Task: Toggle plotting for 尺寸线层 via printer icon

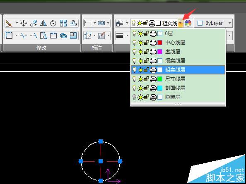Action: tap(153, 79)
